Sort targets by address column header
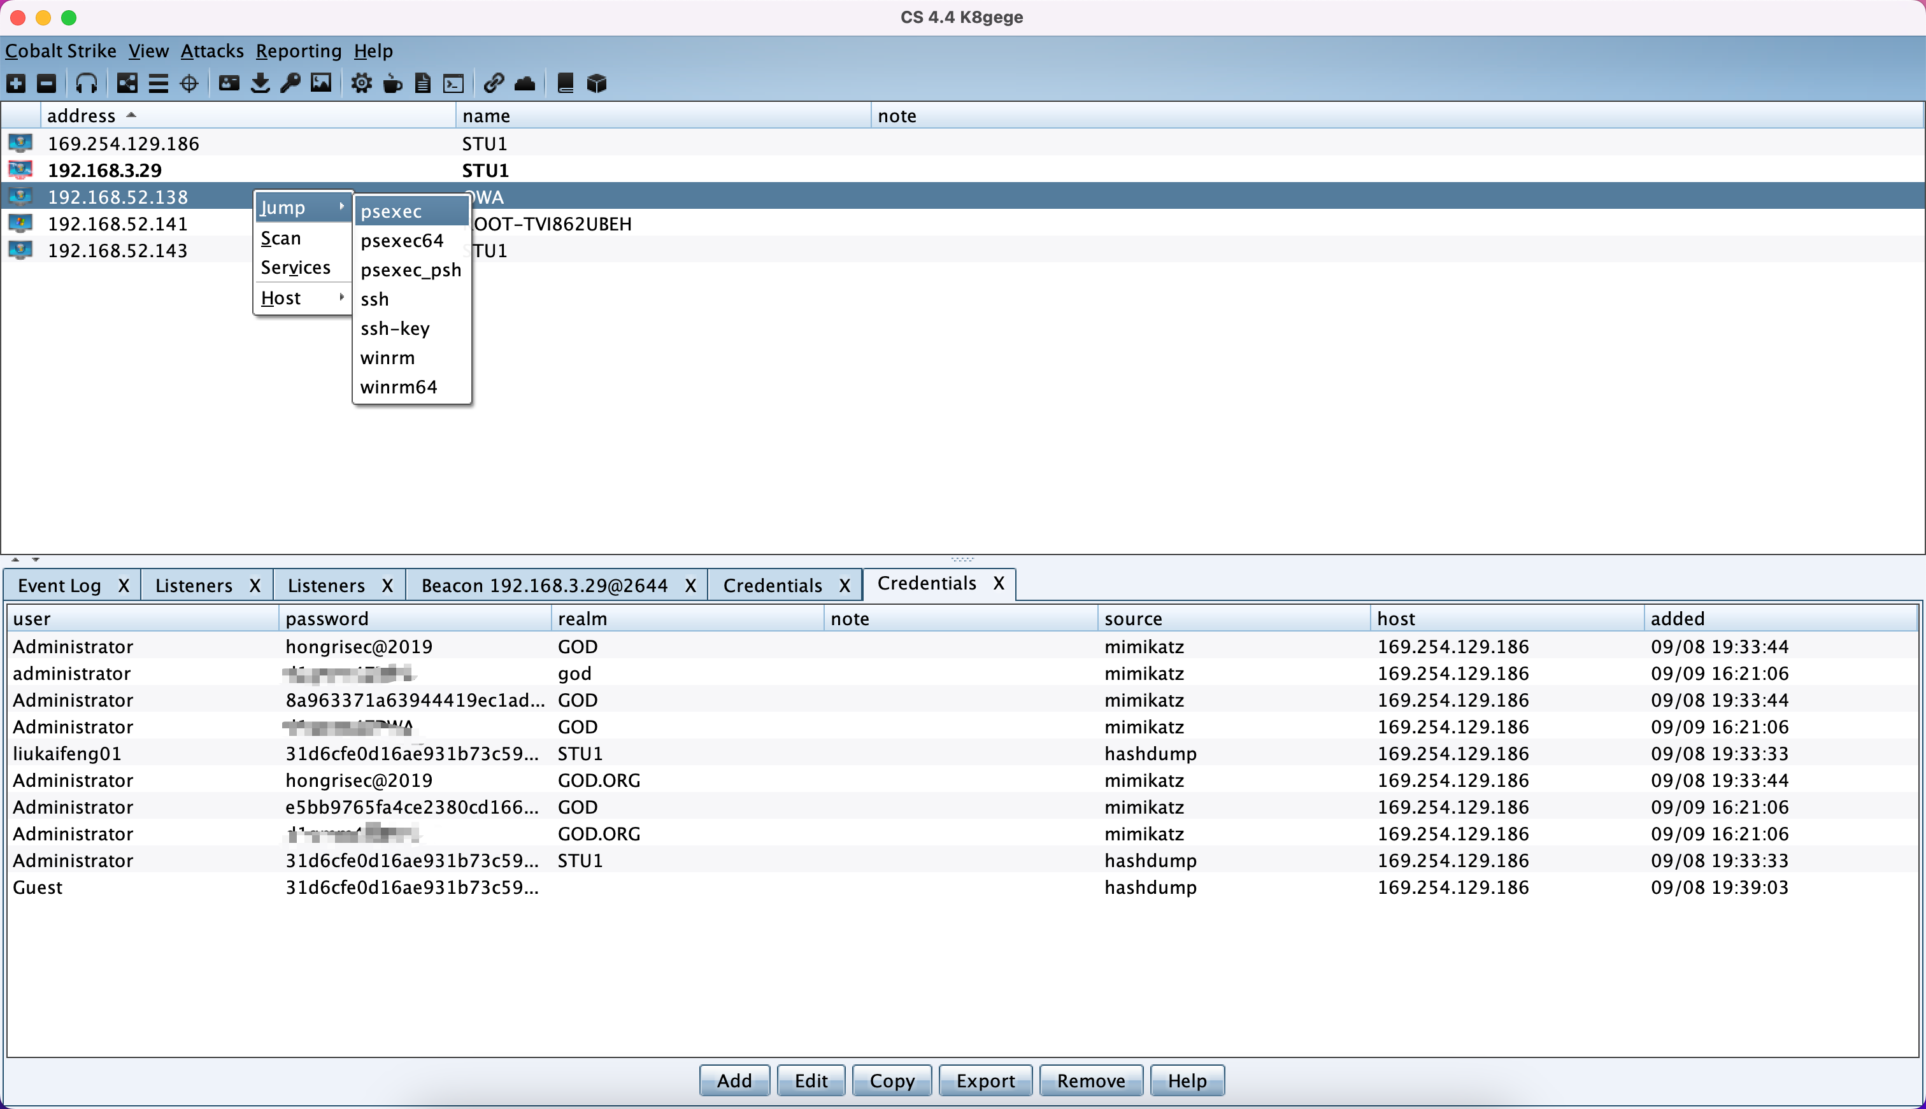 tap(248, 116)
